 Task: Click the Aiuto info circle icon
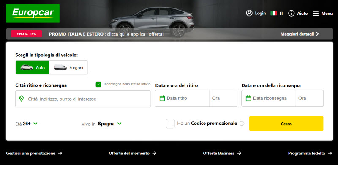point(291,14)
